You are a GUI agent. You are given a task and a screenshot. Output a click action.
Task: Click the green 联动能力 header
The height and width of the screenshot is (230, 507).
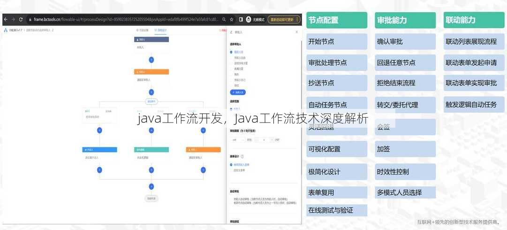click(474, 20)
